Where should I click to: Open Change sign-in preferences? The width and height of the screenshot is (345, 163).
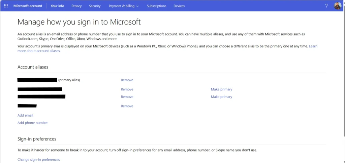pyautogui.click(x=38, y=160)
